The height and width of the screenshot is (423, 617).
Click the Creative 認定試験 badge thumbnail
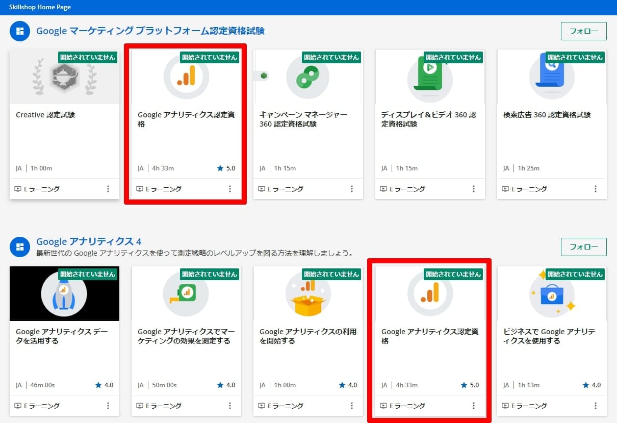pyautogui.click(x=64, y=77)
